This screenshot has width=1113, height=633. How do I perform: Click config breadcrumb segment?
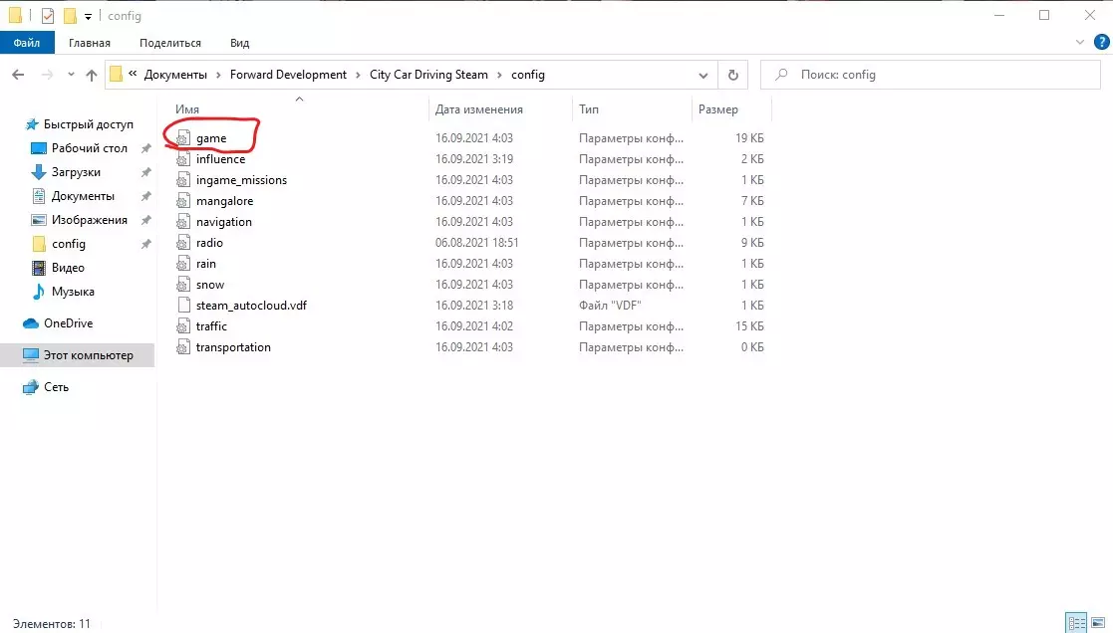(x=527, y=75)
